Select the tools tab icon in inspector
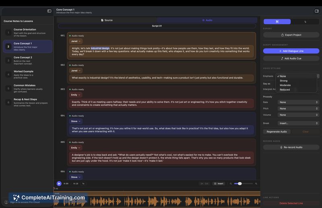The image size is (322, 208). coord(277,22)
